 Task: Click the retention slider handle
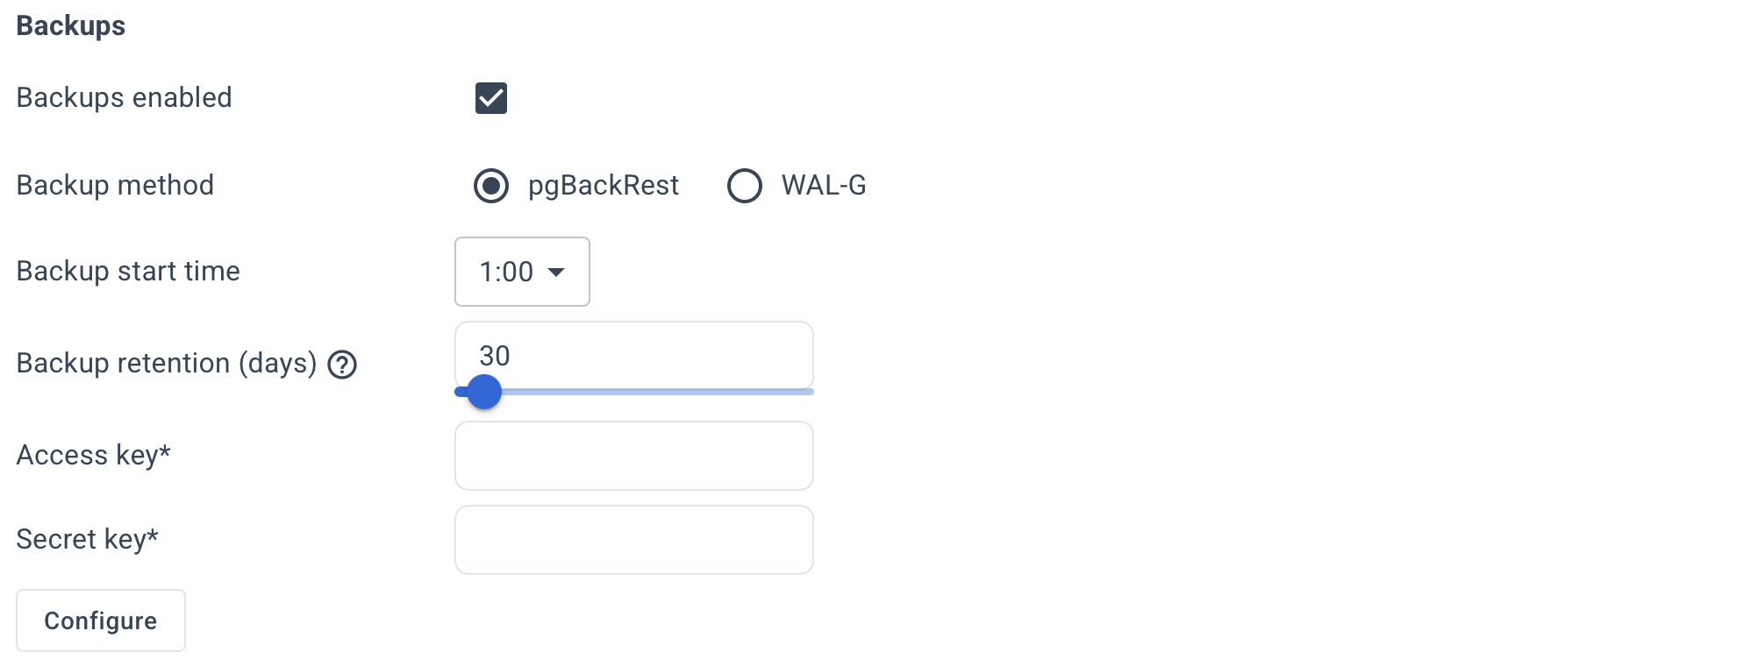coord(483,392)
